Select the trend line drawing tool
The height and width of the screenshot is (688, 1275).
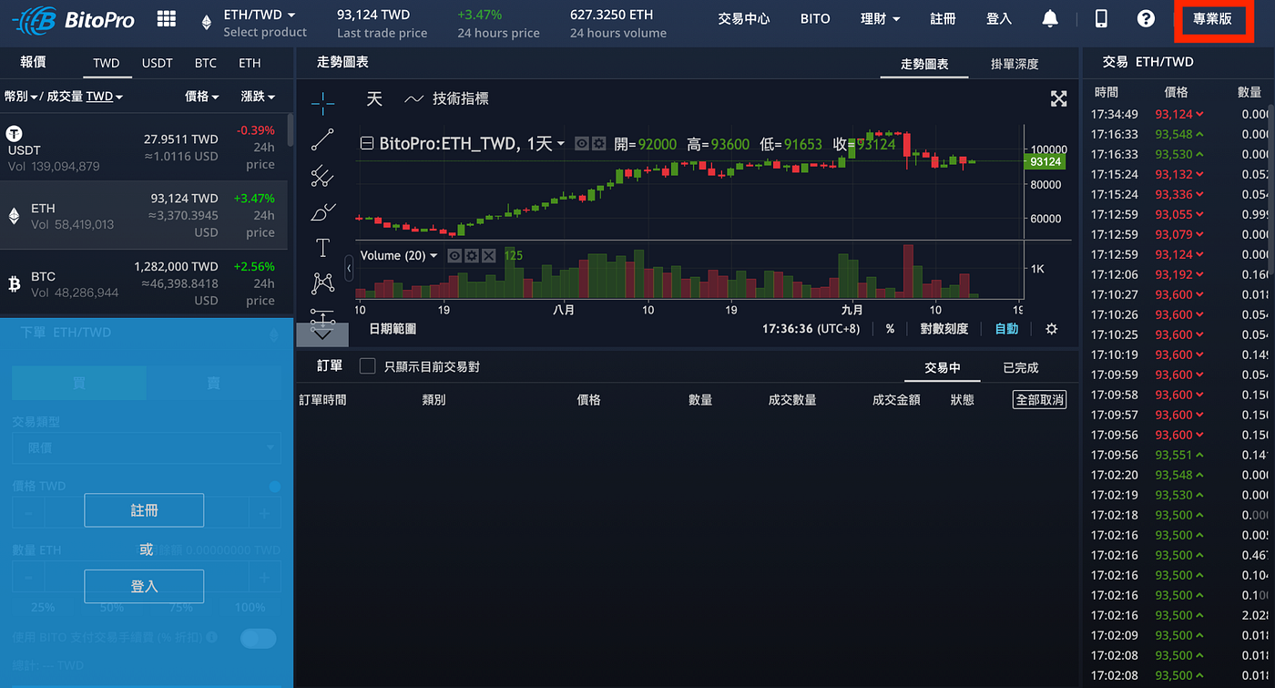[x=323, y=140]
